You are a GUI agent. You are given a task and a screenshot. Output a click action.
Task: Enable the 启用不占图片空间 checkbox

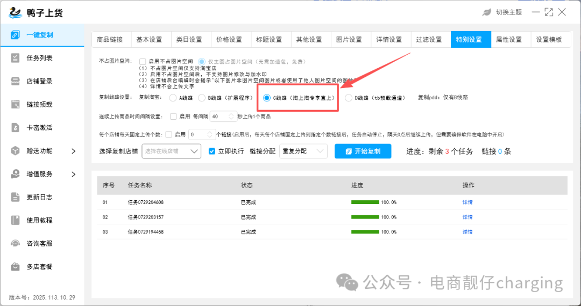click(x=143, y=62)
